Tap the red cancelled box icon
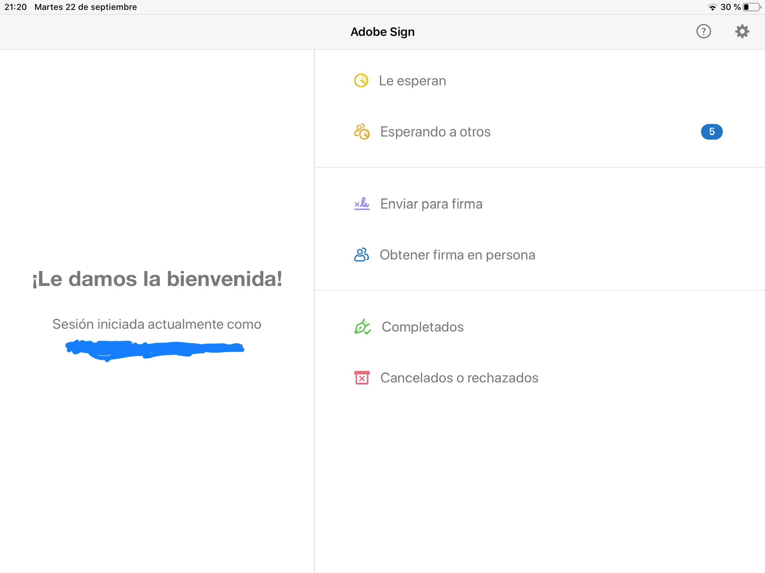Viewport: 765px width, 573px height. [362, 378]
